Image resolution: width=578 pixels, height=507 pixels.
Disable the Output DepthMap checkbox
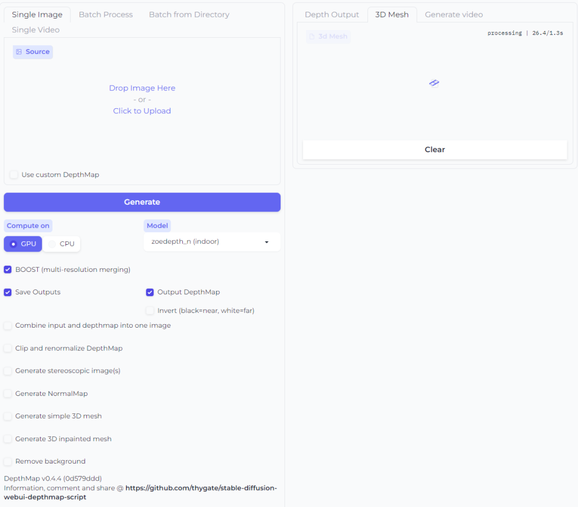tap(150, 292)
